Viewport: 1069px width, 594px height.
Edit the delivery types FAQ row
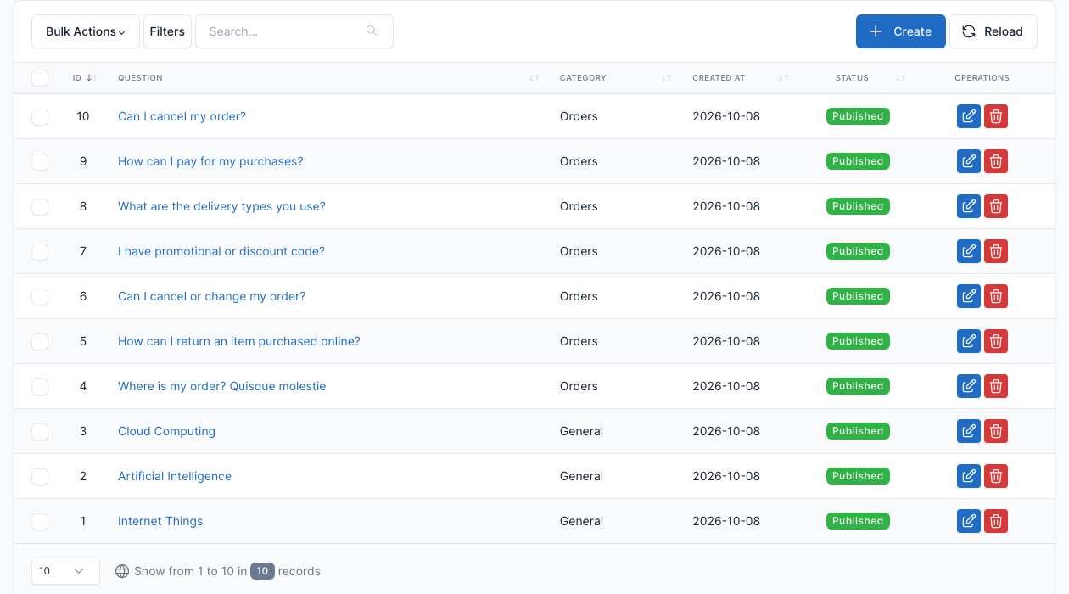tap(969, 206)
